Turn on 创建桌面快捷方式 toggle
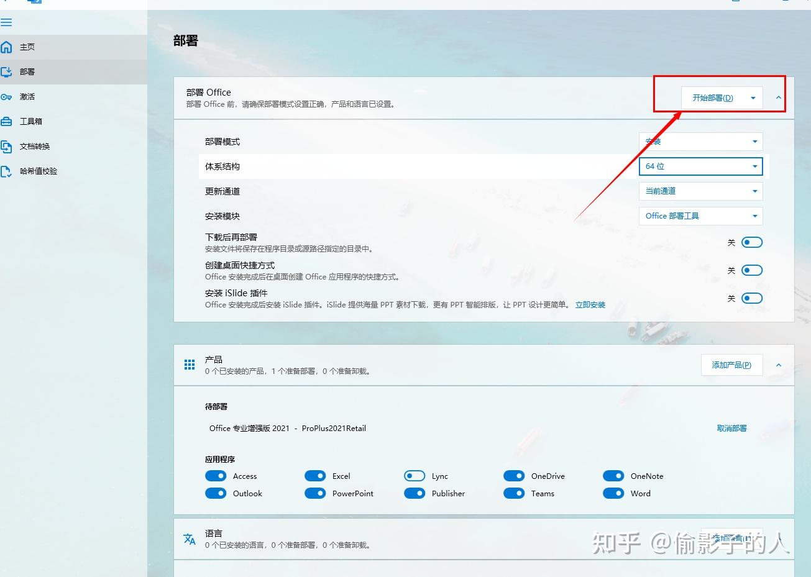The image size is (811, 577). click(752, 270)
